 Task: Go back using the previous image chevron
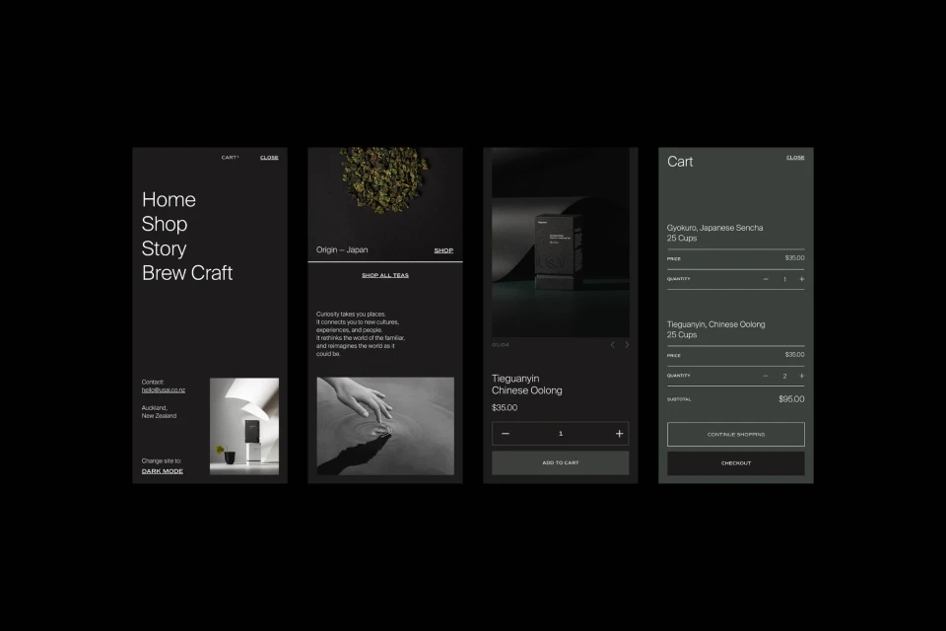(x=613, y=345)
